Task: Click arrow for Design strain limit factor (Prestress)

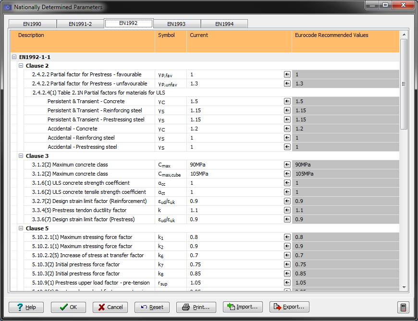Action: [x=287, y=219]
